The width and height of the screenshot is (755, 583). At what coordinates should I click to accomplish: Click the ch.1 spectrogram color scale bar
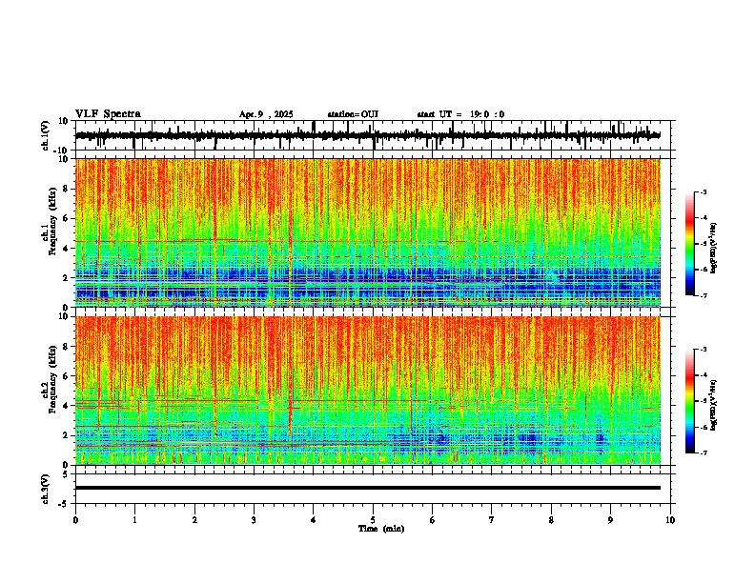click(x=690, y=244)
